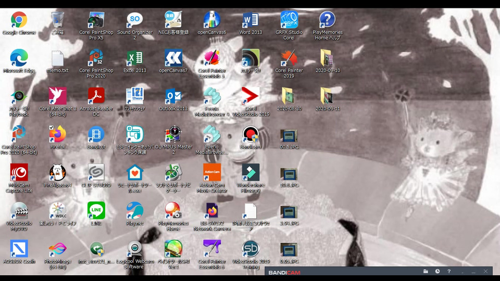This screenshot has width=500, height=281.
Task: Open Corel AfterShot 3 (64-bit)
Action: click(57, 96)
